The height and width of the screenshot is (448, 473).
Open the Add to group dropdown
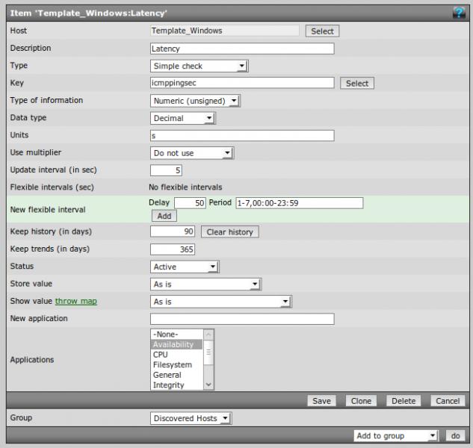point(396,435)
